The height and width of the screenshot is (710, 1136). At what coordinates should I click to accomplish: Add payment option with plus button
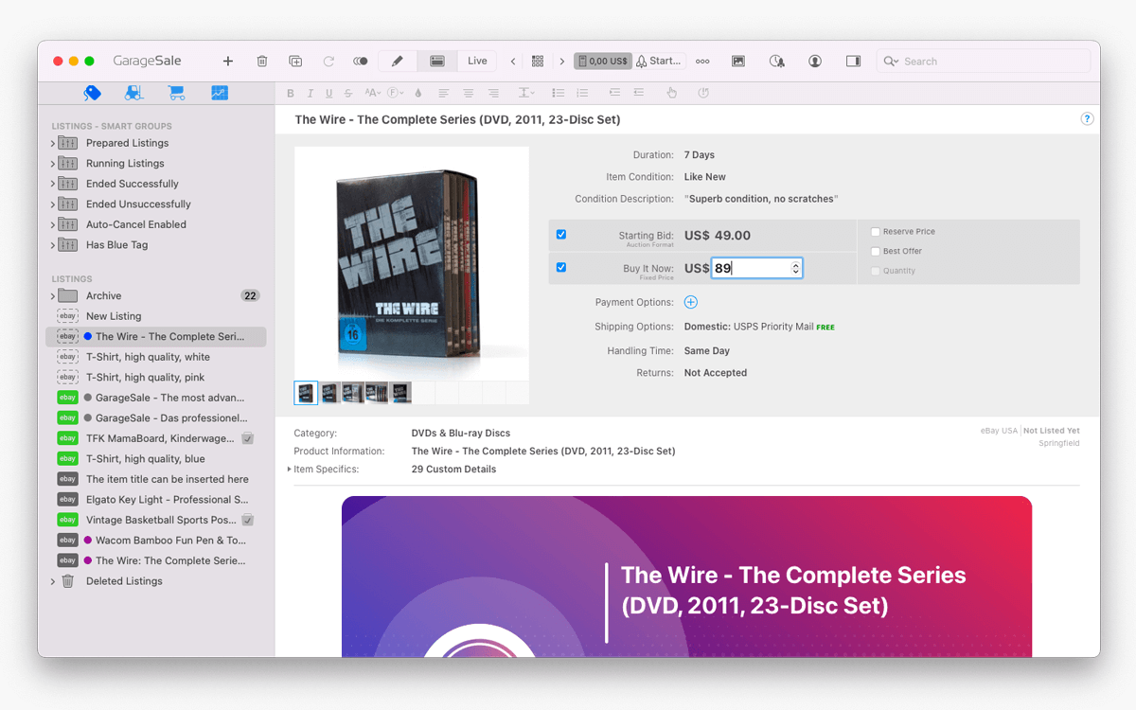[x=691, y=303]
